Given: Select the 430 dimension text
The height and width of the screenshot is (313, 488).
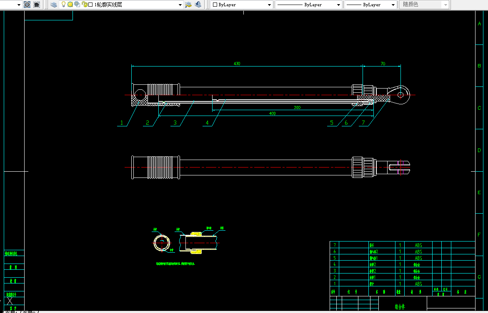Looking at the screenshot, I should coord(237,63).
